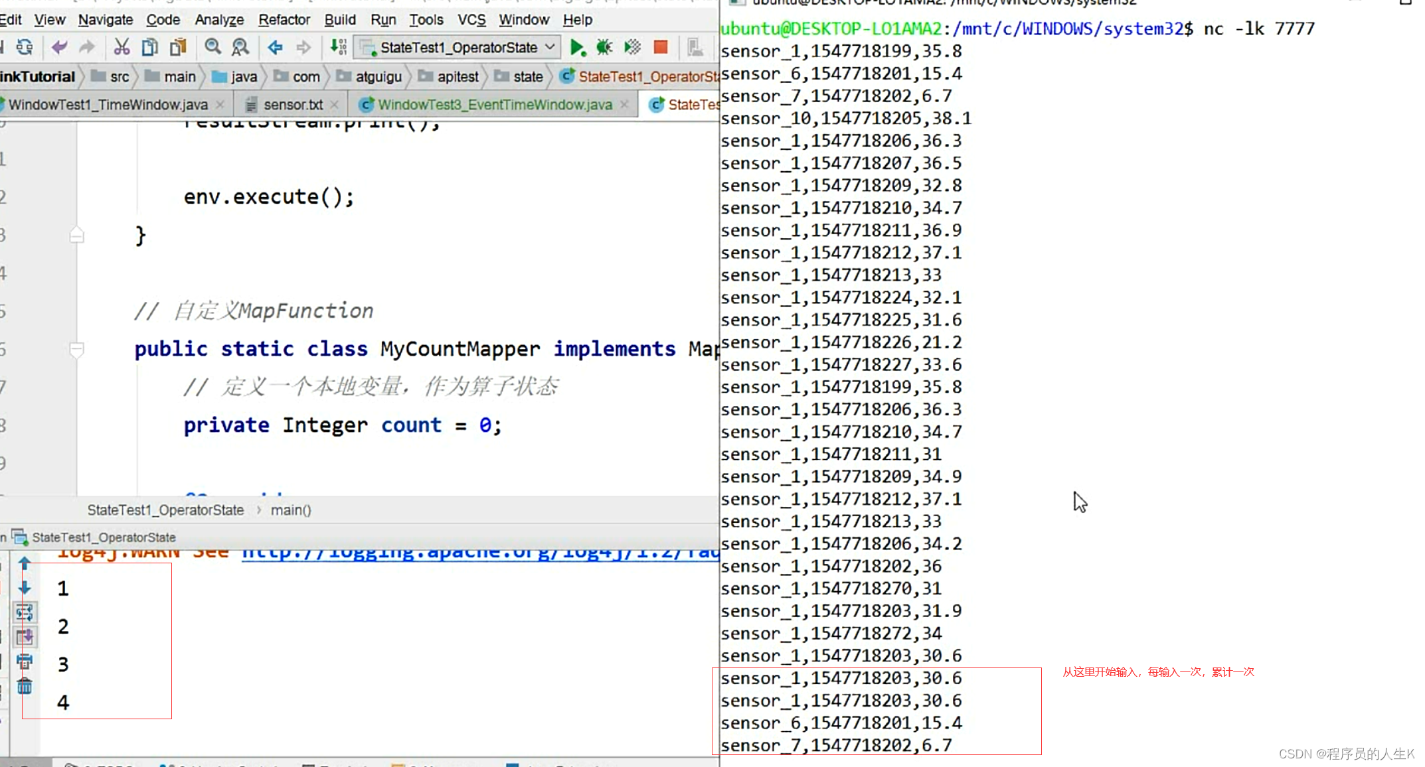Start debugging with the bug icon
The height and width of the screenshot is (767, 1425).
coord(604,47)
